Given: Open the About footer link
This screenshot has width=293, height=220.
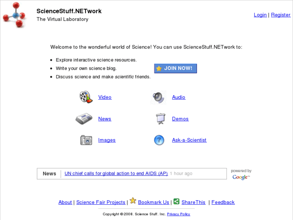Looking at the screenshot, I should tap(65, 202).
